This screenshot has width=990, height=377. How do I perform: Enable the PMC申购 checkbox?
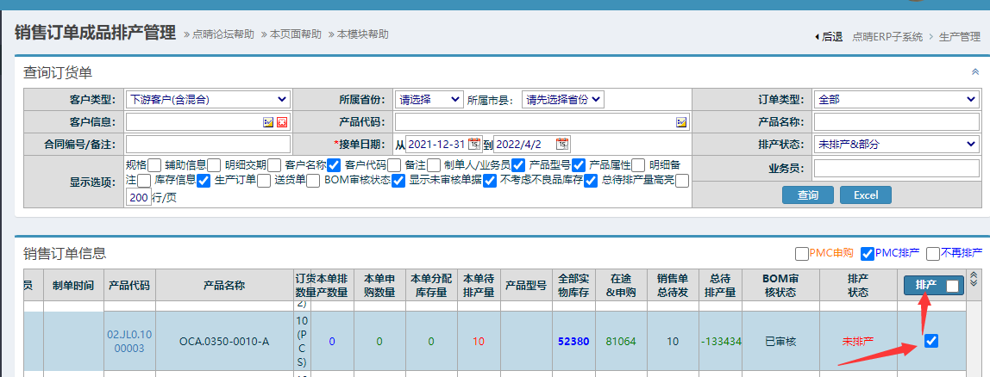coord(801,253)
